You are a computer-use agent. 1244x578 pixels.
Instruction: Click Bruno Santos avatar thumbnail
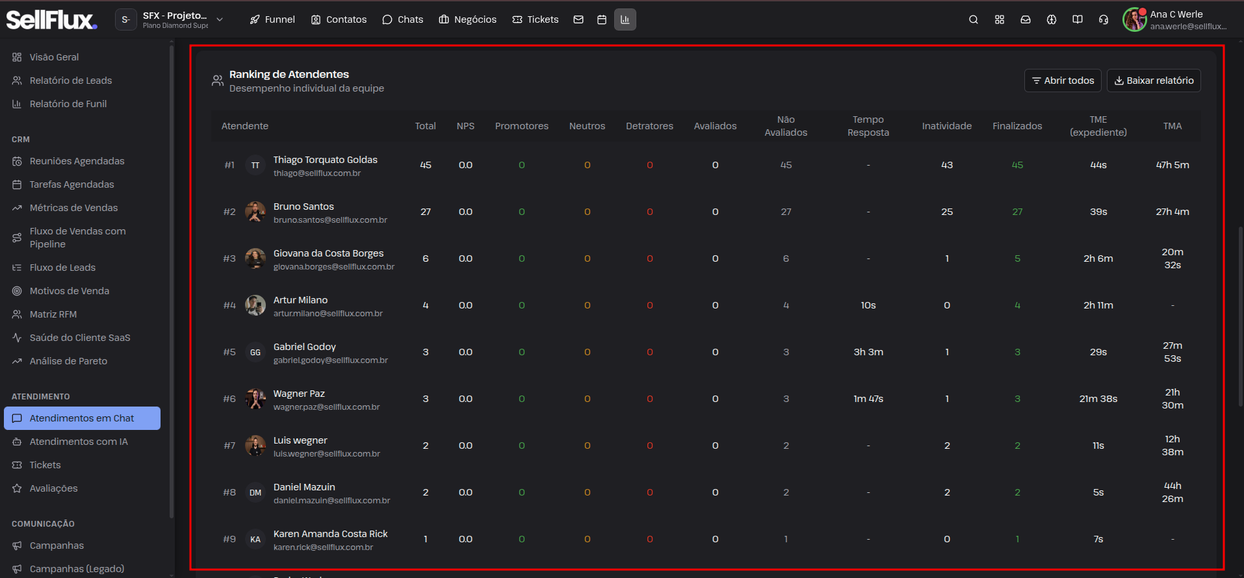point(255,212)
